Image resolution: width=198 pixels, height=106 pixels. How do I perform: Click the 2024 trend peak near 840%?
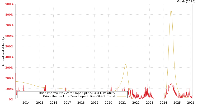(171, 11)
